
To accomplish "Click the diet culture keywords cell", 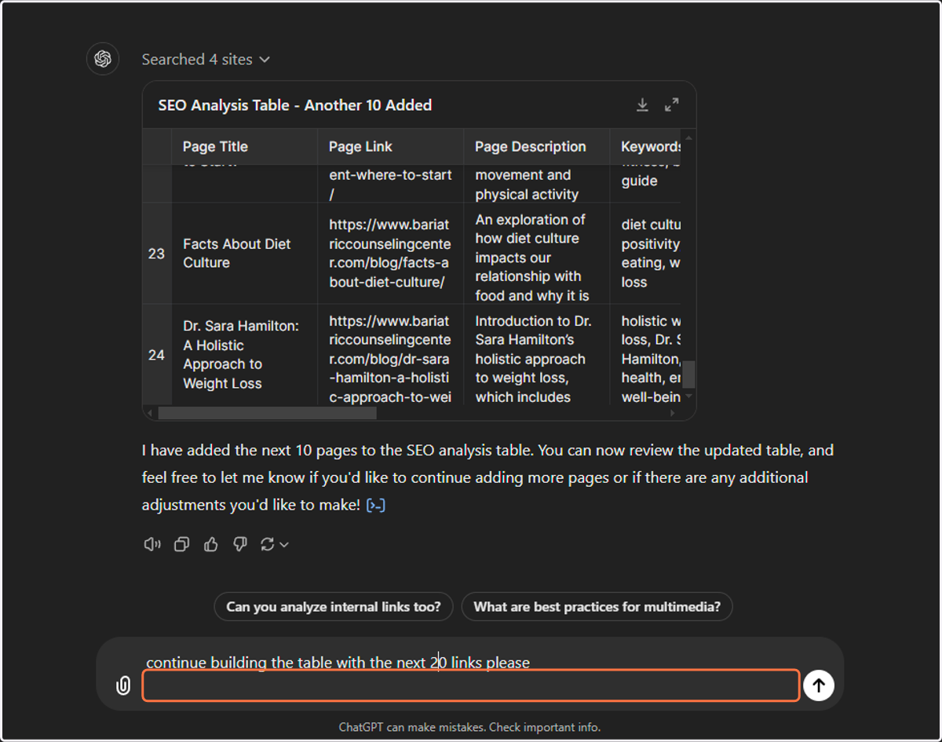I will pyautogui.click(x=645, y=254).
